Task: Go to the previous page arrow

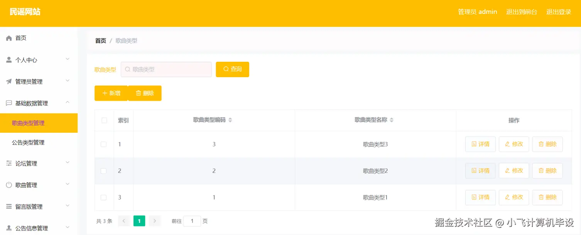Action: 124,221
